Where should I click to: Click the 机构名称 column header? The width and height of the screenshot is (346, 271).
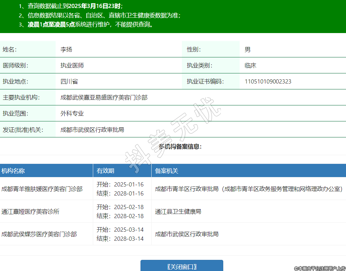click(x=13, y=171)
